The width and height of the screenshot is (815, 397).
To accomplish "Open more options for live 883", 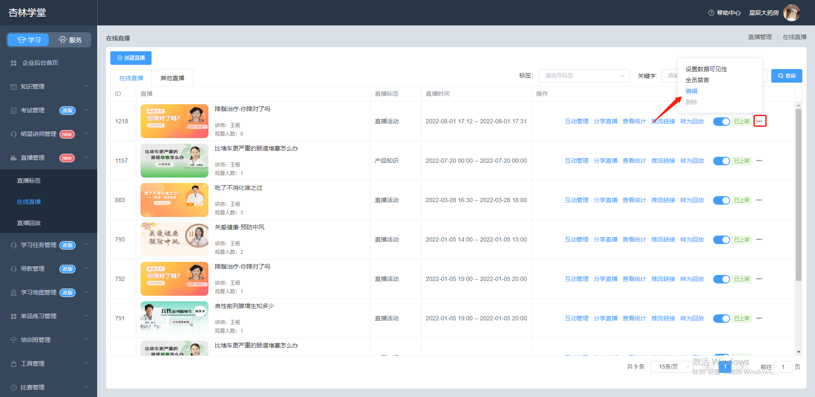I will 759,200.
